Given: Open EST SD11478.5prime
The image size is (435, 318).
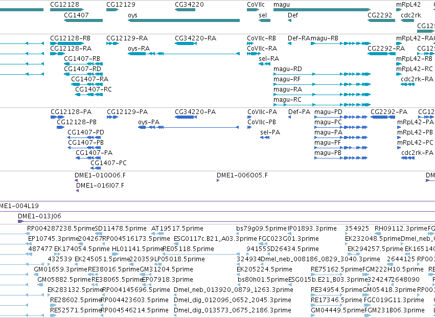Looking at the screenshot, I should [121, 229].
